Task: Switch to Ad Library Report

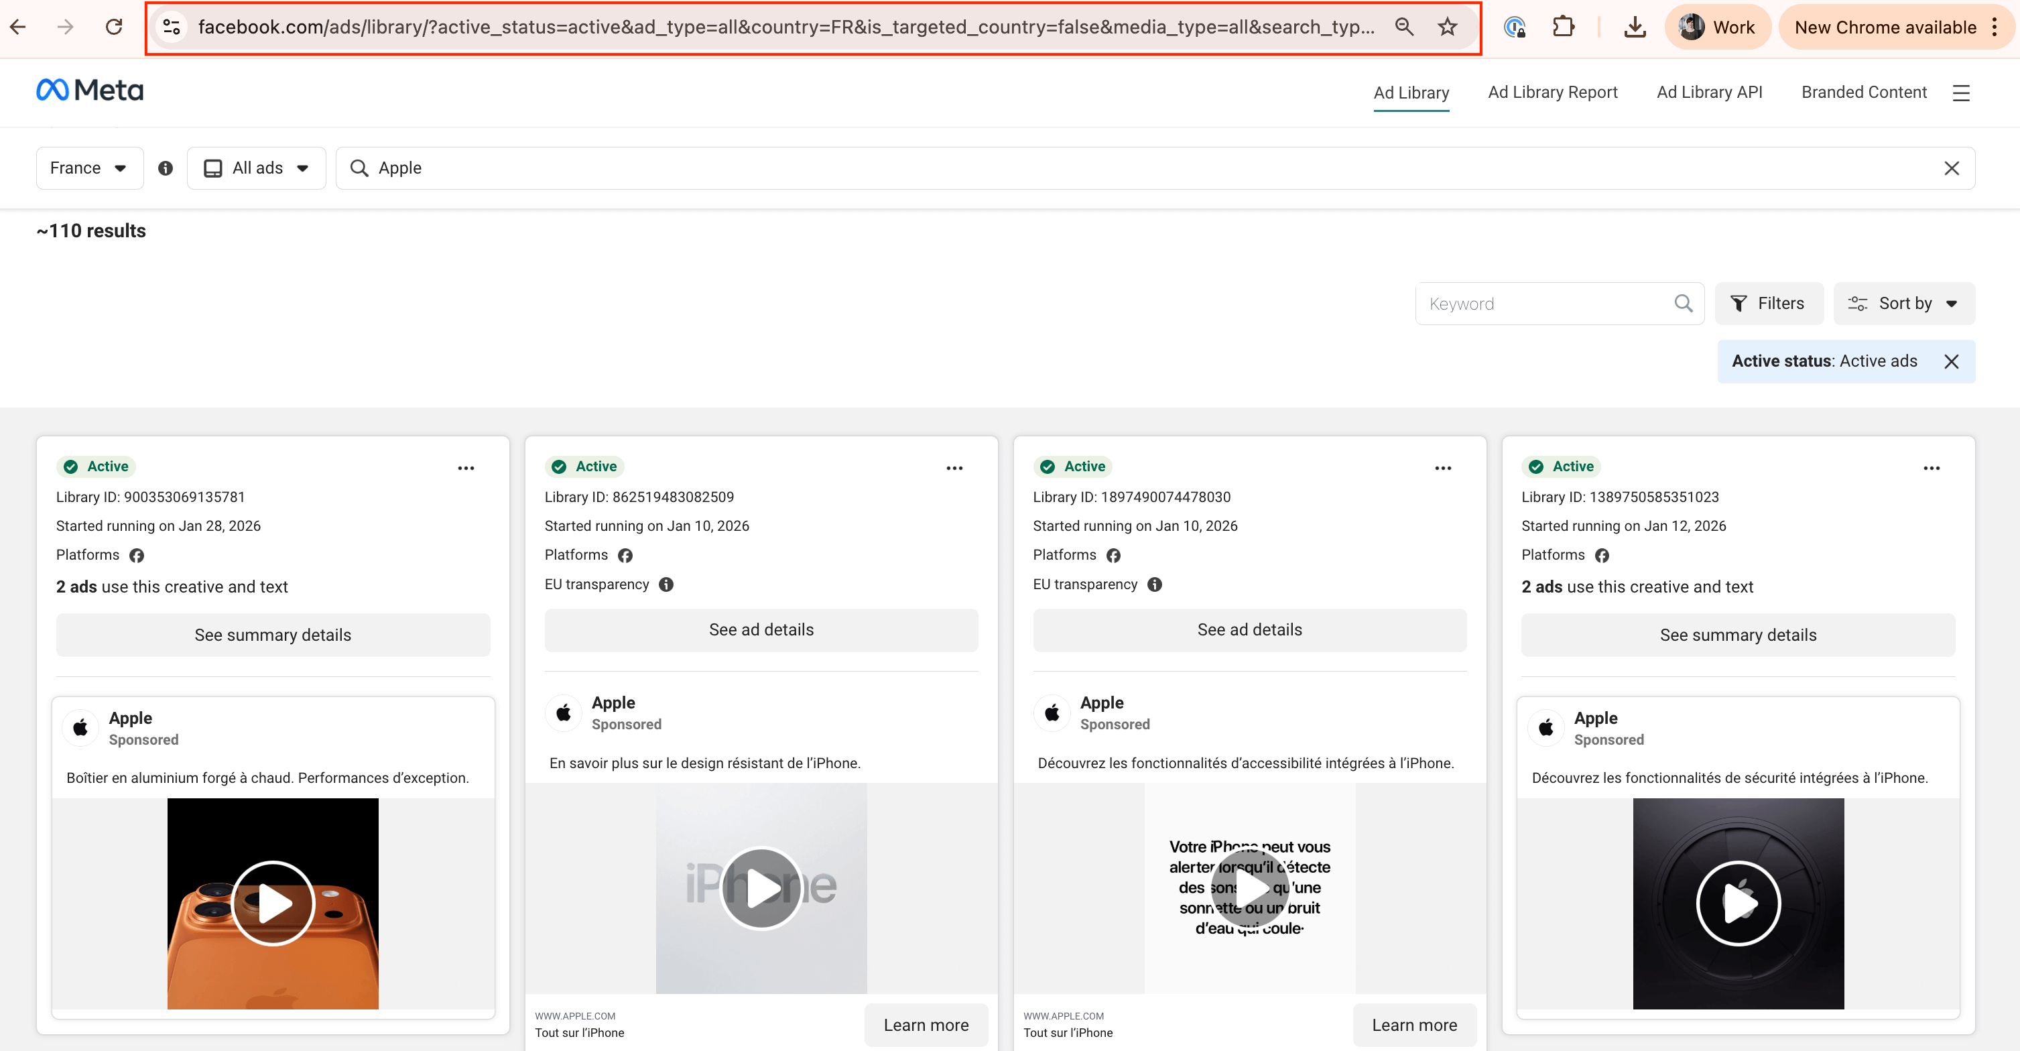Action: pos(1552,92)
